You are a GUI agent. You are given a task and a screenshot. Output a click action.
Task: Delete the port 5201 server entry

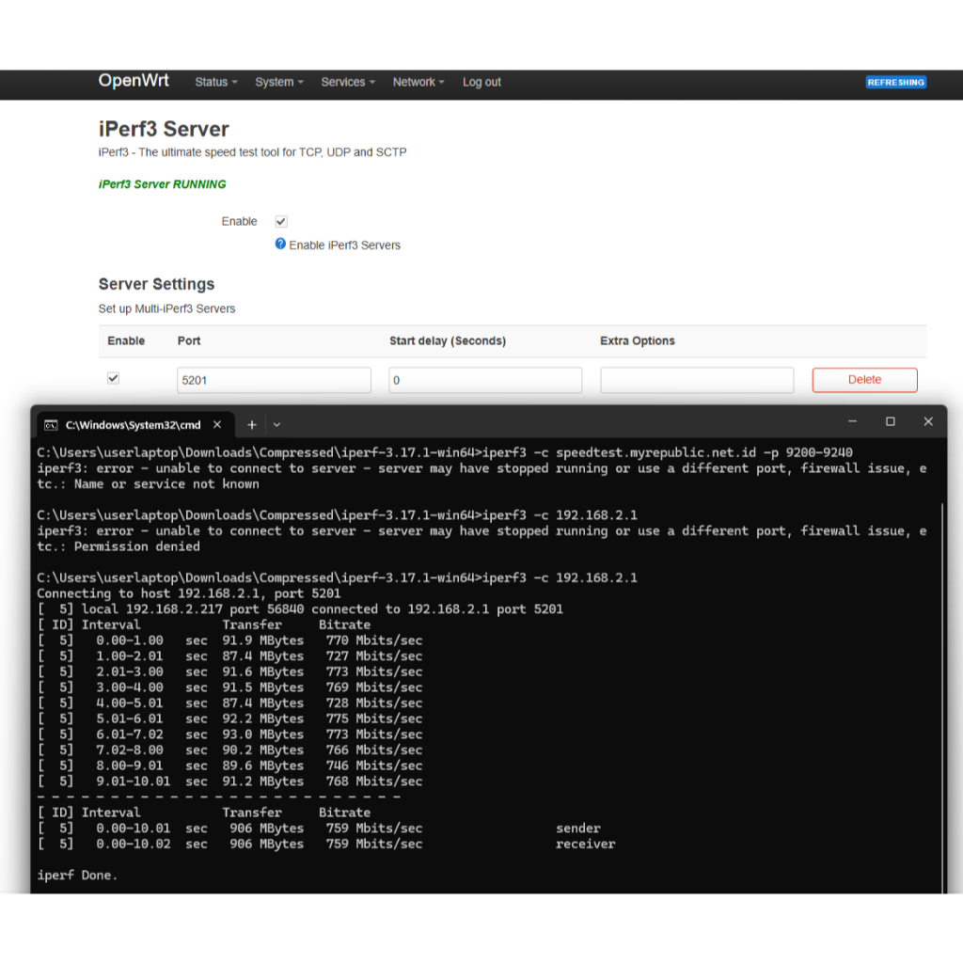864,380
